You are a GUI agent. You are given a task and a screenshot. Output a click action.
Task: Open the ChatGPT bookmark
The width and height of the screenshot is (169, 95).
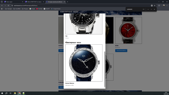47,9
